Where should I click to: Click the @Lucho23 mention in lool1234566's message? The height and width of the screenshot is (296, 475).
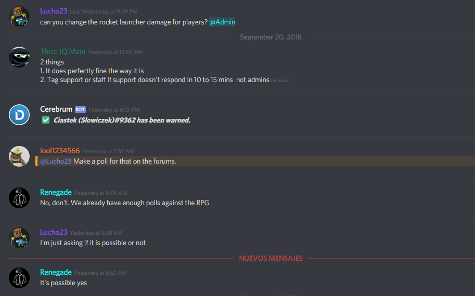[x=56, y=161]
